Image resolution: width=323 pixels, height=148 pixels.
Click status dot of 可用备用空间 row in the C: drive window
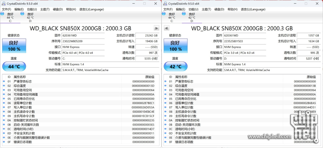4,90
